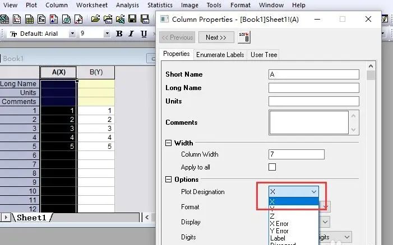Click the Comments box scroll-up arrow
Screen dimensions: 393x245
coord(353,116)
